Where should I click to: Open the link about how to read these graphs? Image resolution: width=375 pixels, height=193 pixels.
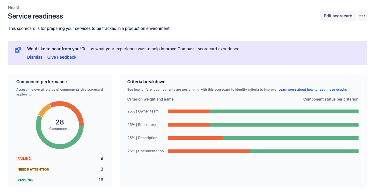(312, 89)
